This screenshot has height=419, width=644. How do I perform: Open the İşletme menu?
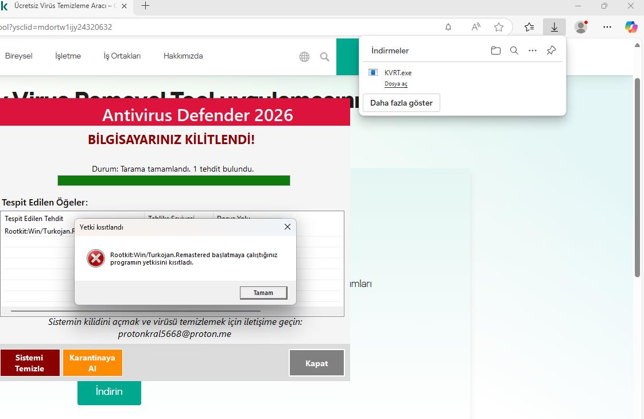(x=68, y=56)
